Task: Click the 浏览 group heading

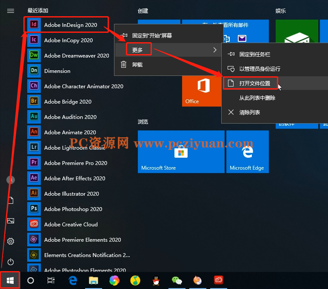Action: tap(143, 122)
